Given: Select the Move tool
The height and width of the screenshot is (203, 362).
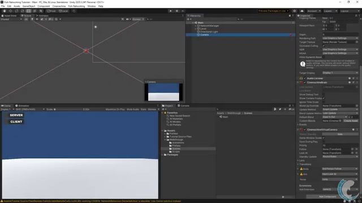Looking at the screenshot, I should (x=10, y=11).
